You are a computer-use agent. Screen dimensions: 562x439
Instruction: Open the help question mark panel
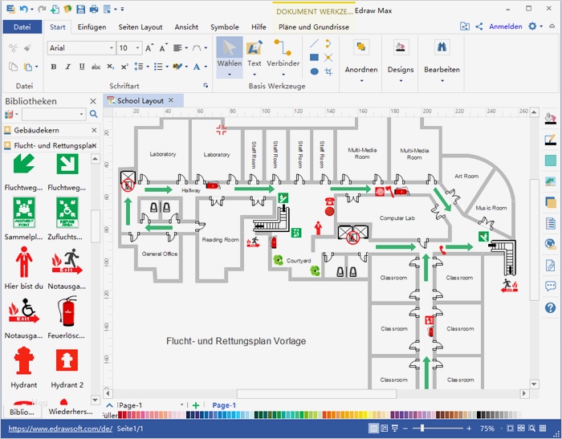[x=551, y=307]
